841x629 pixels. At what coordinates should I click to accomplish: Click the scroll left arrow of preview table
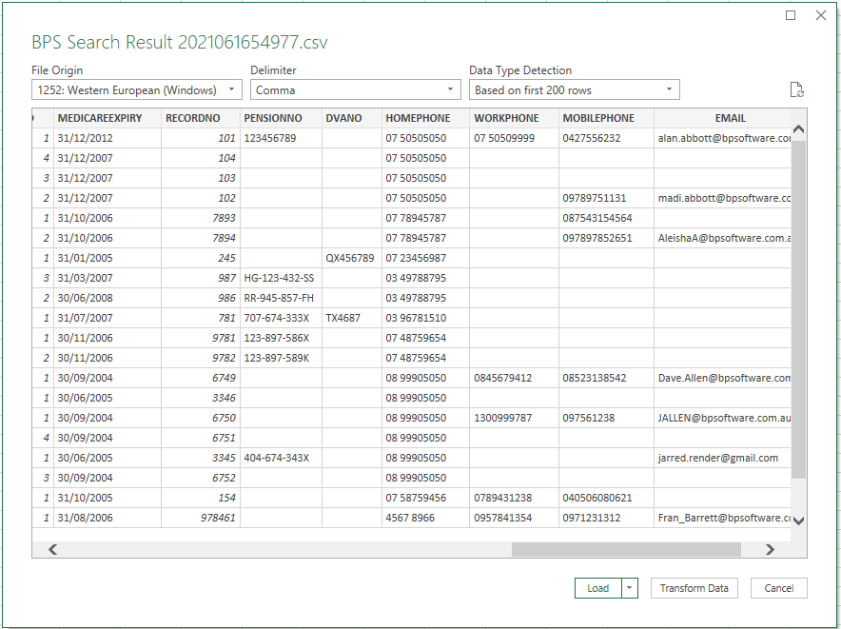pos(52,549)
